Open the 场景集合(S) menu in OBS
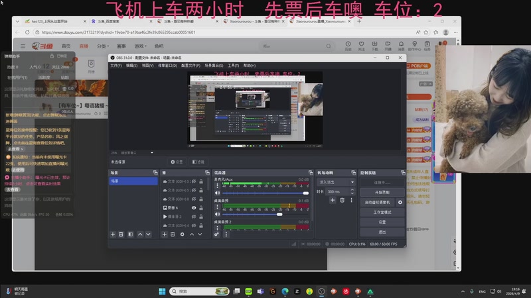 [x=214, y=66]
